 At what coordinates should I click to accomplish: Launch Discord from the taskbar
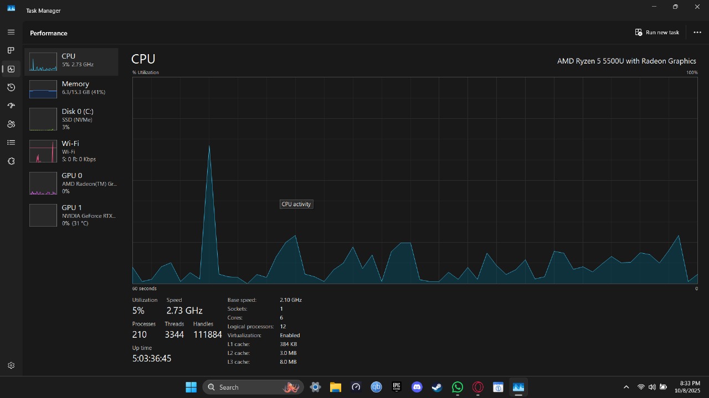[417, 387]
